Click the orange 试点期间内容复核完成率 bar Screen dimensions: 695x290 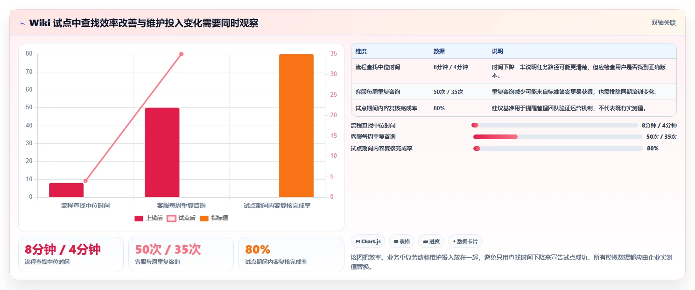point(296,126)
